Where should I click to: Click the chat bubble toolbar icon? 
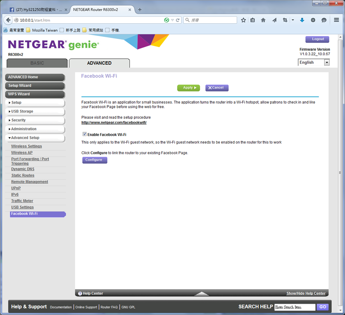click(x=324, y=20)
